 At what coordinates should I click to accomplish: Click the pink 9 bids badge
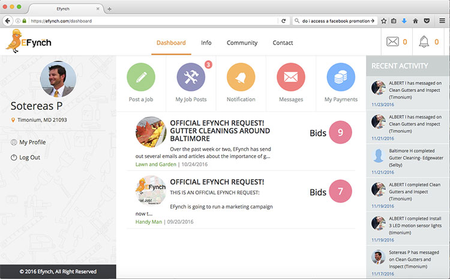(340, 132)
